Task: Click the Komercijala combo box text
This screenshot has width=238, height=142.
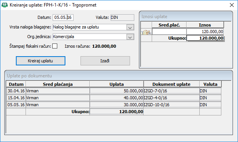Action: coord(63,37)
